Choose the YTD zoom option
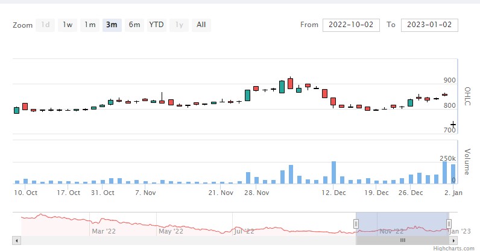 click(x=156, y=25)
